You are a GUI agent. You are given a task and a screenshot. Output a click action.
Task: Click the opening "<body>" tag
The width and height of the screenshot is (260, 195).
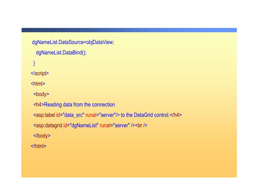coord(41,94)
